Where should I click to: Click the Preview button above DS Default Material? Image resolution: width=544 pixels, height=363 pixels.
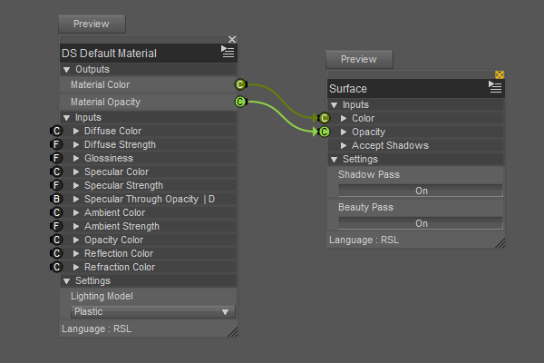click(x=92, y=25)
